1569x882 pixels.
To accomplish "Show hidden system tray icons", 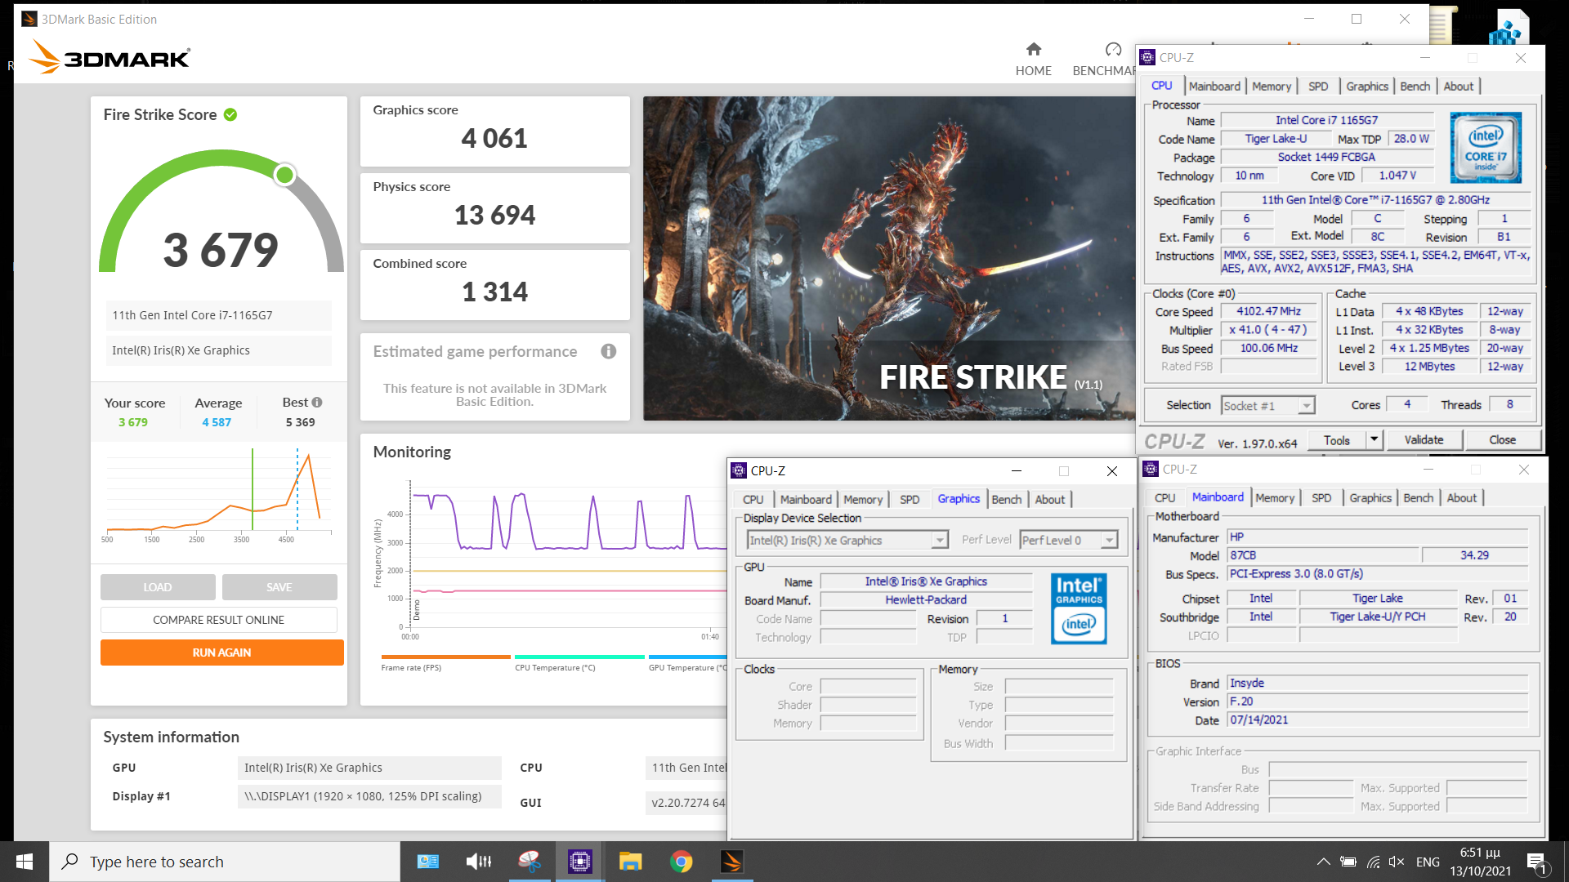I will coord(1323,862).
